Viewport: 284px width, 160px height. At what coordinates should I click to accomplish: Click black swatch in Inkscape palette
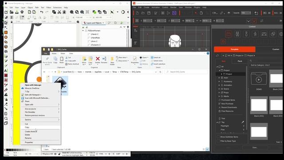(x=7, y=150)
